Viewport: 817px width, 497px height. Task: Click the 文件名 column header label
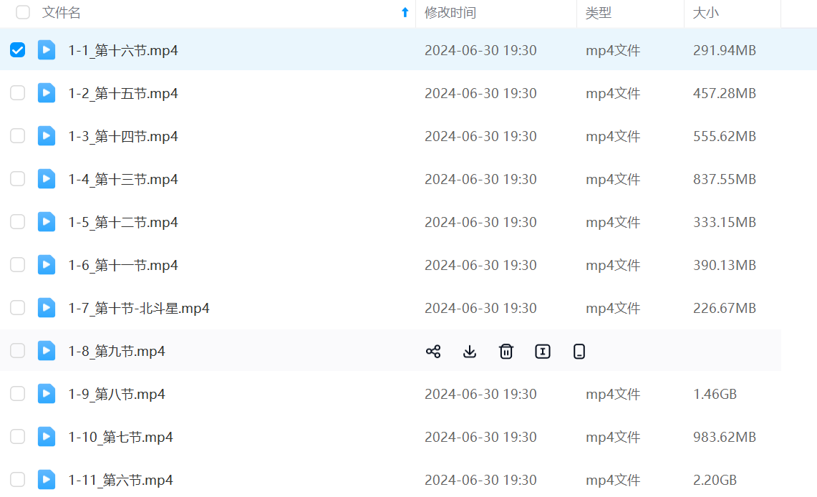tap(62, 13)
